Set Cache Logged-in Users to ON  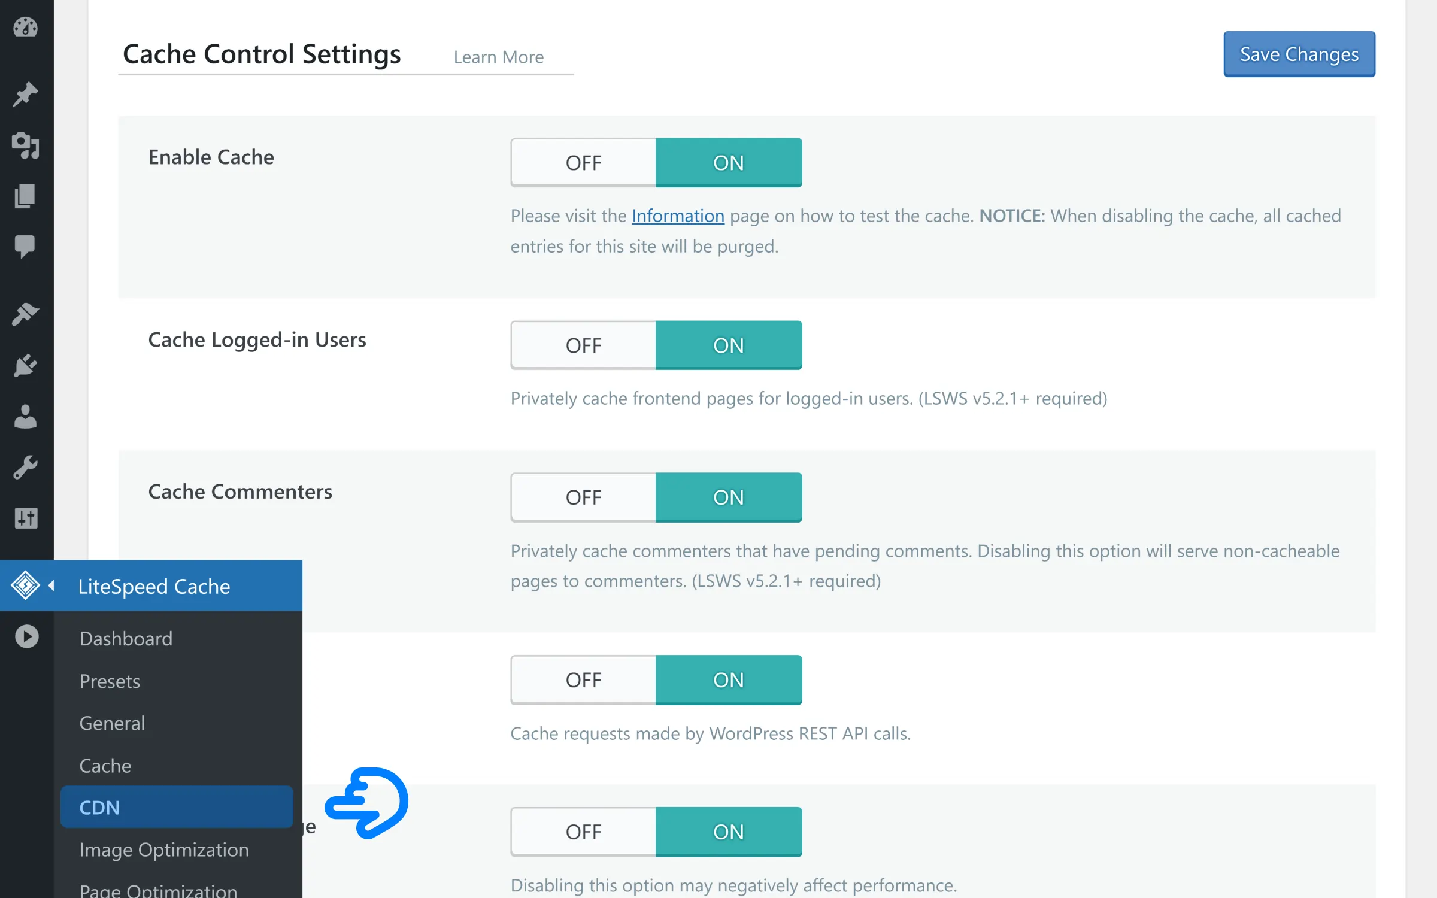click(x=729, y=345)
